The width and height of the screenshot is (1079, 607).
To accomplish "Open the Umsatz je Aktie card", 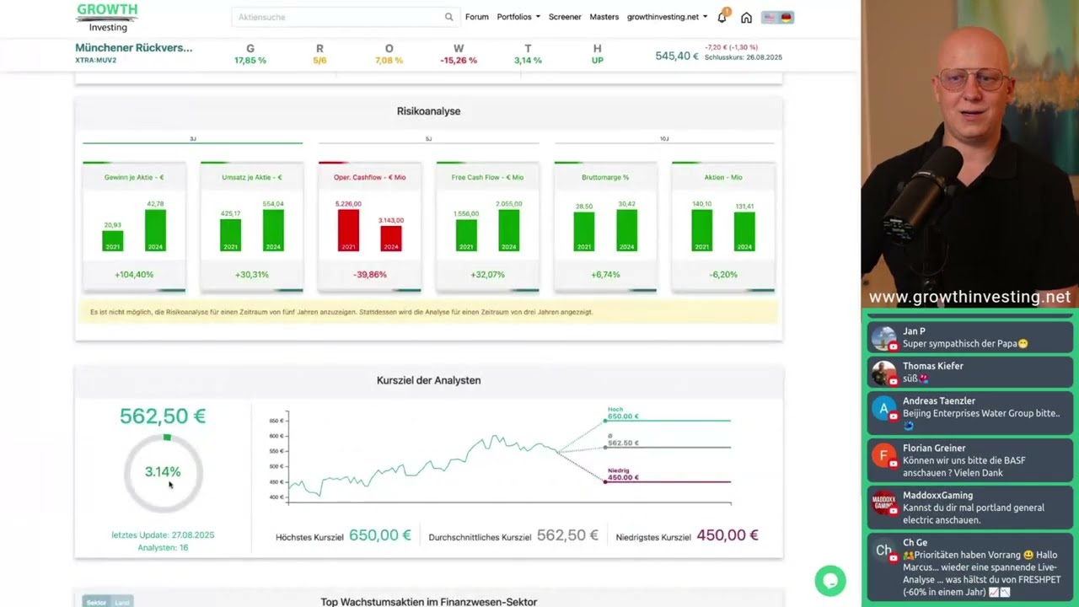I will pyautogui.click(x=252, y=227).
